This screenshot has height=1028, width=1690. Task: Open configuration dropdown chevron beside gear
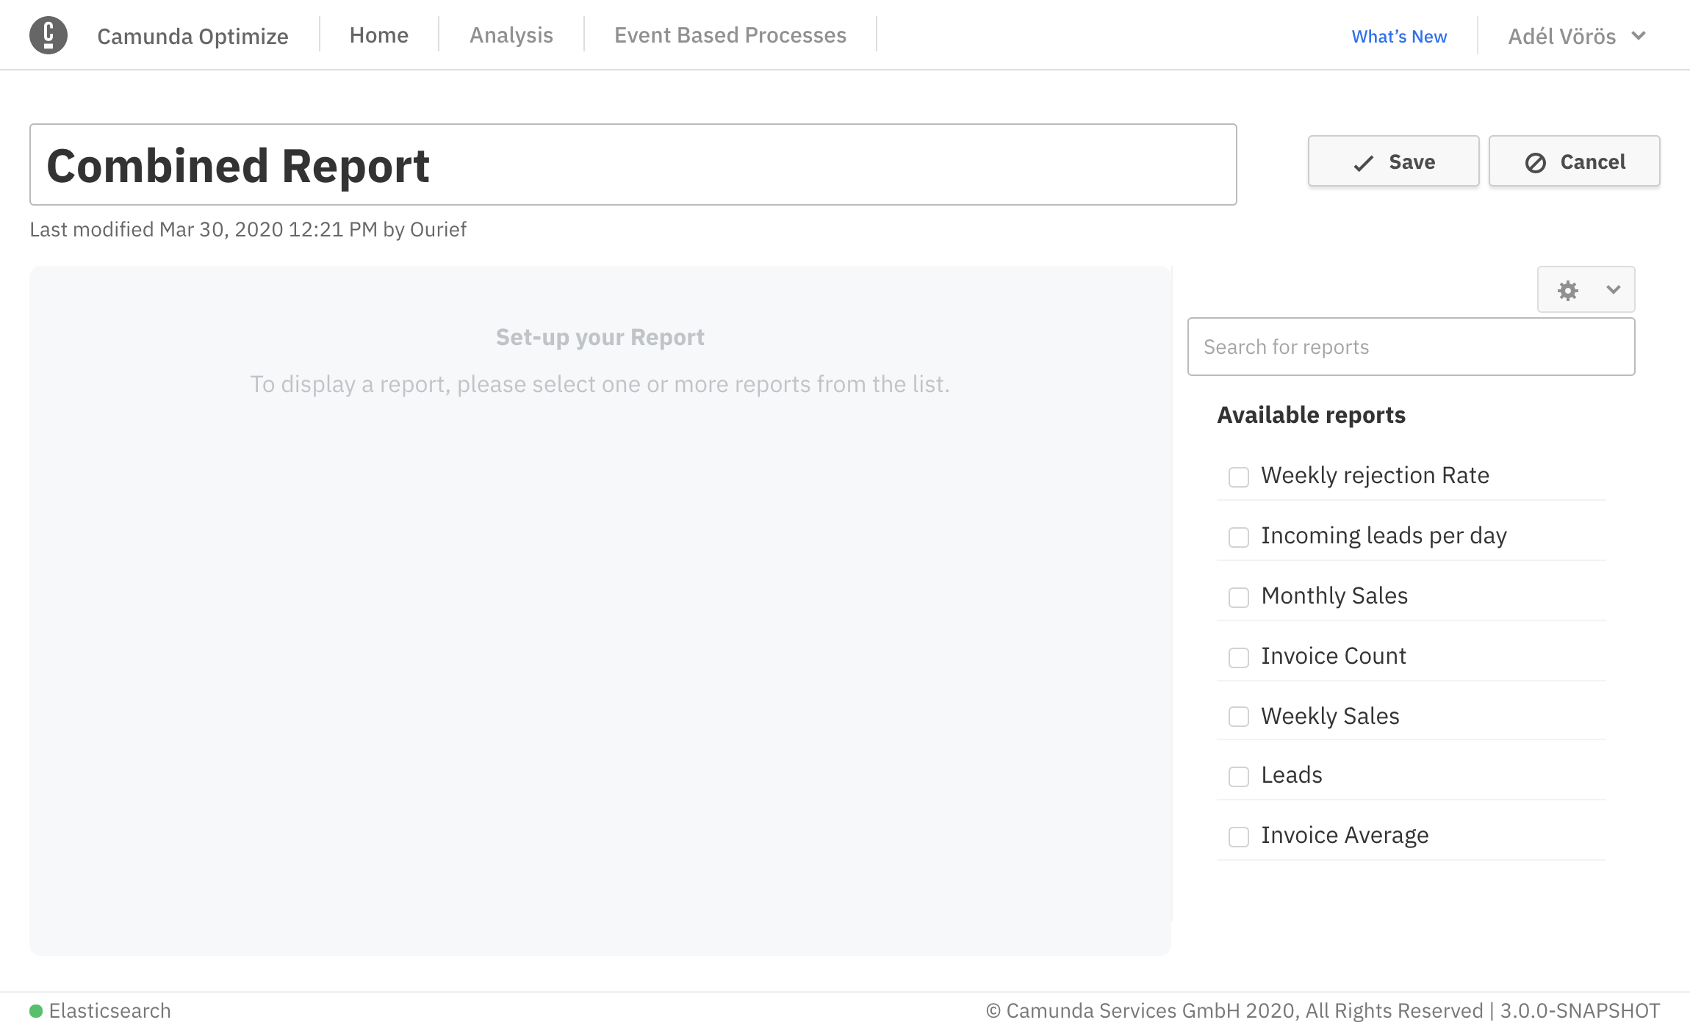coord(1613,289)
